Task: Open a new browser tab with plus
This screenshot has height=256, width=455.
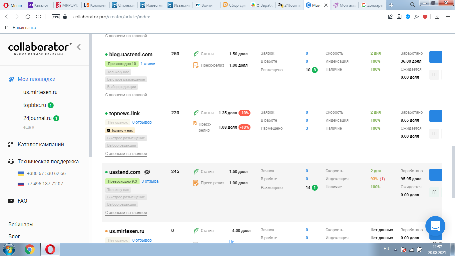Action: (x=391, y=5)
